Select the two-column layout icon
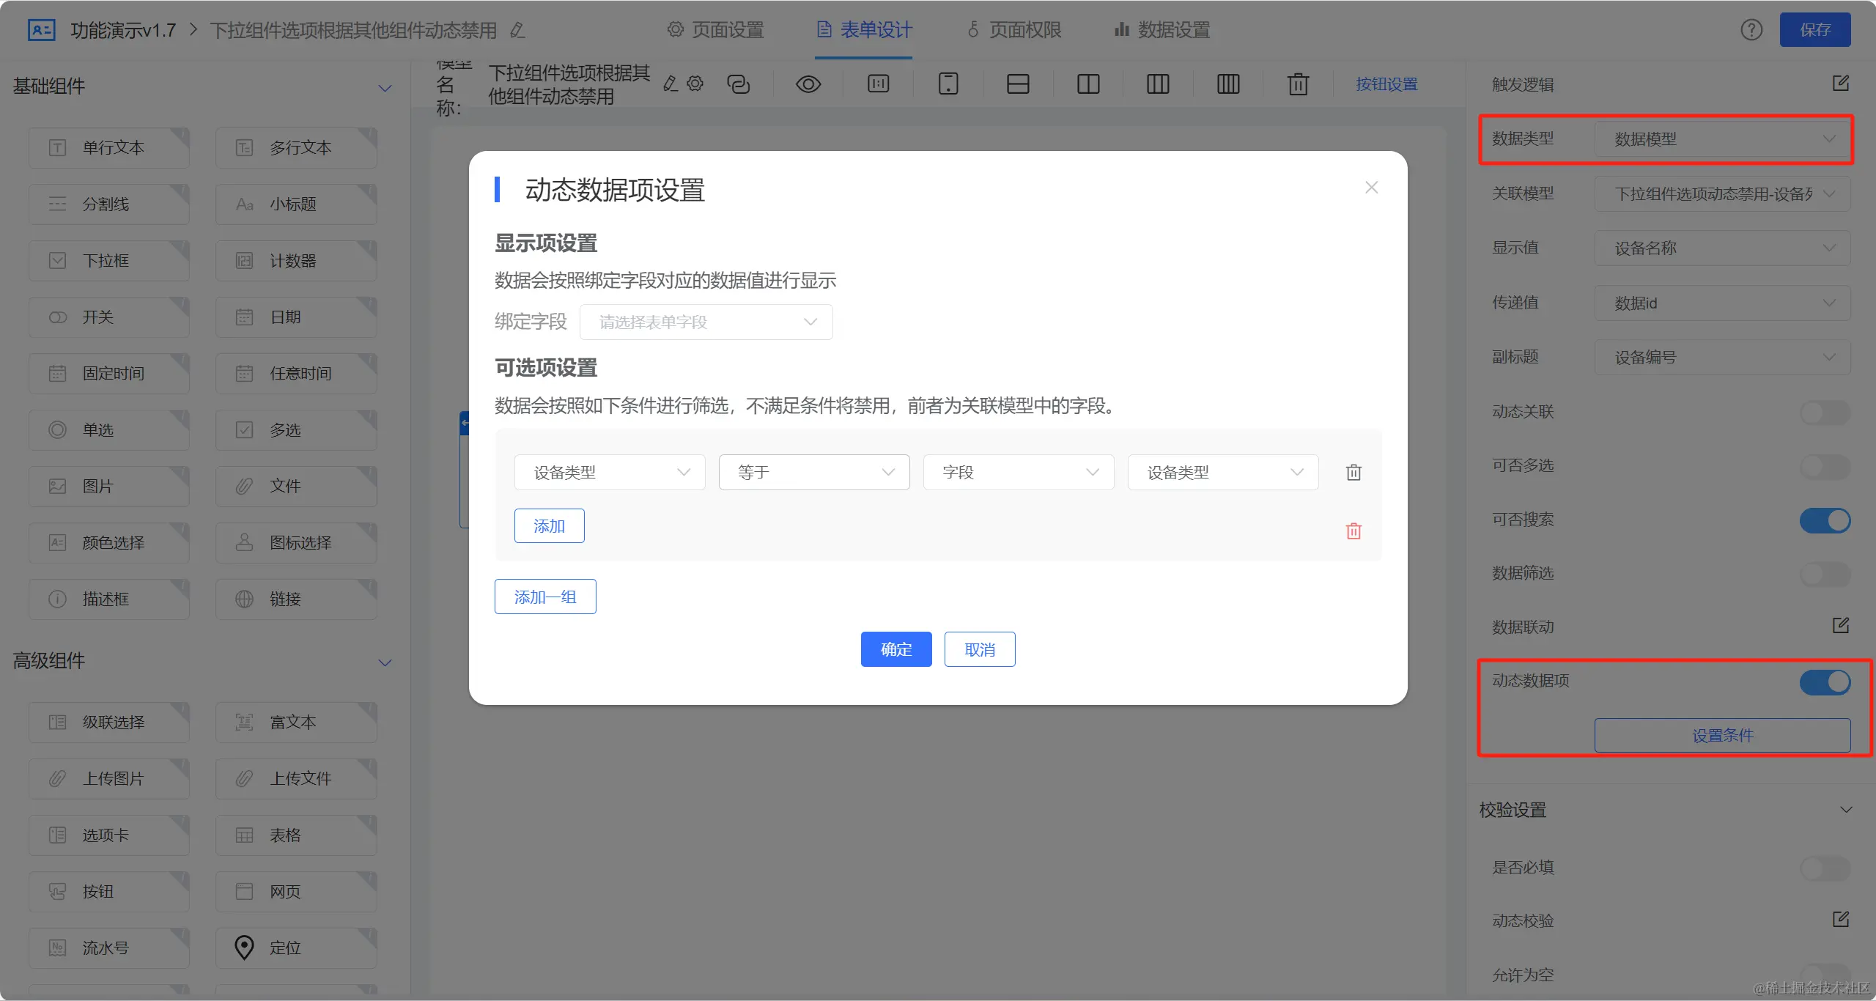Viewport: 1876px width, 1001px height. [x=1088, y=84]
